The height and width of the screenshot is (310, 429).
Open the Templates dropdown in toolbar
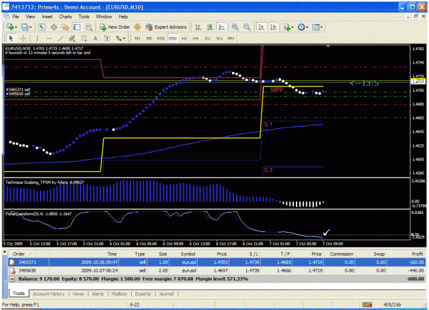coord(318,27)
